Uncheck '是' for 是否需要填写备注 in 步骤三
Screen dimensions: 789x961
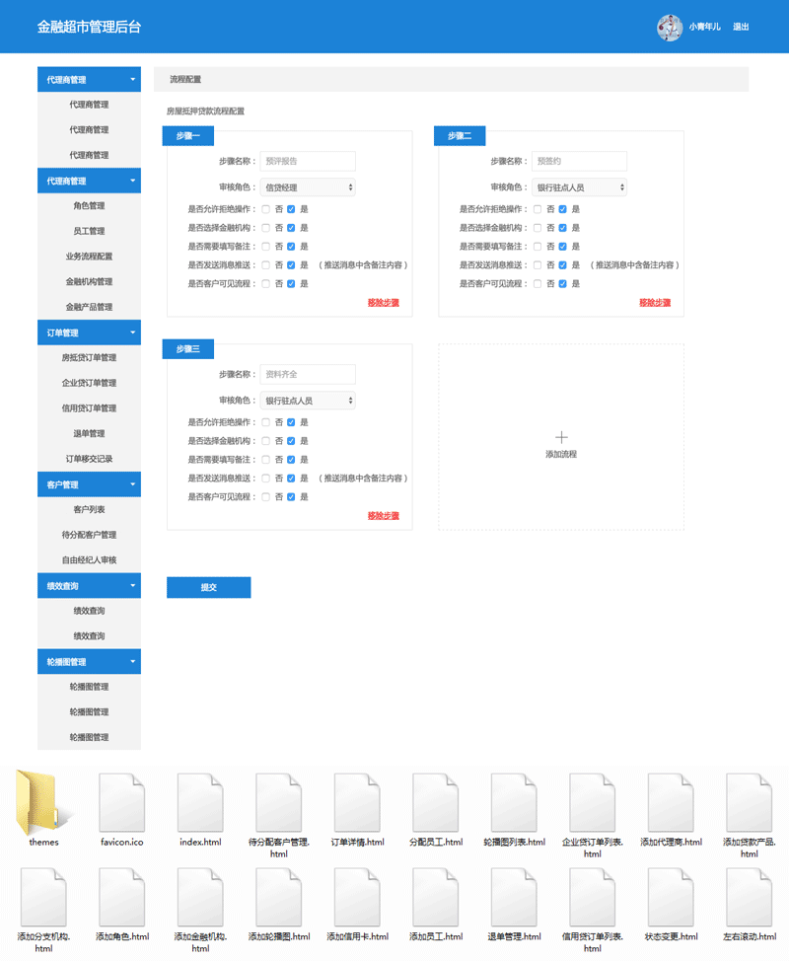(x=291, y=460)
